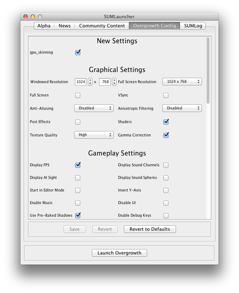Turn on Post Effects checkbox
The image size is (239, 293).
coord(78,122)
